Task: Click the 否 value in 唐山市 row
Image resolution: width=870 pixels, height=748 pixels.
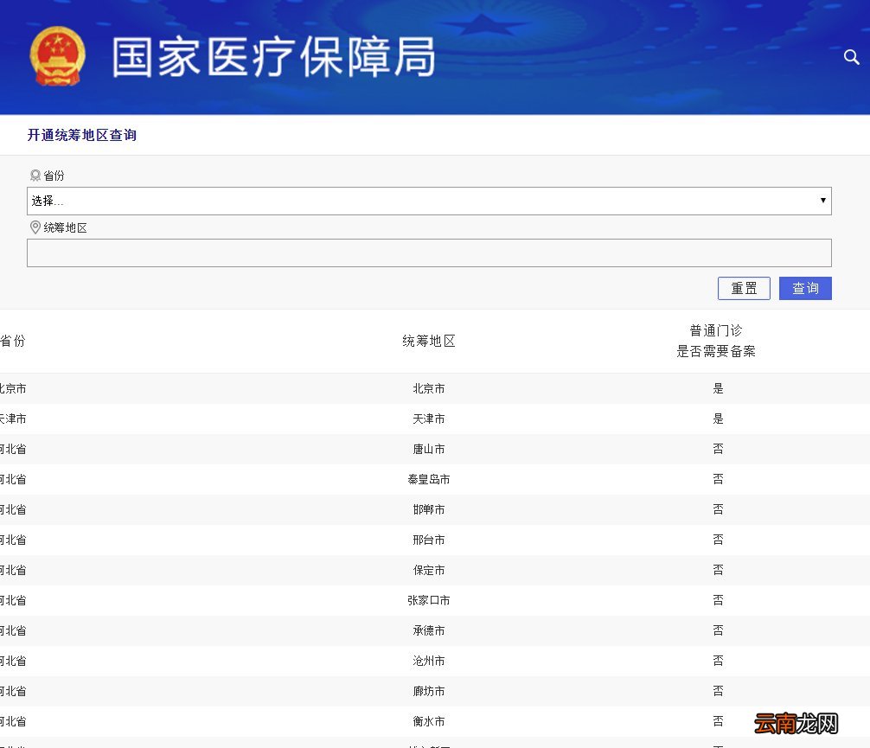Action: tap(718, 449)
